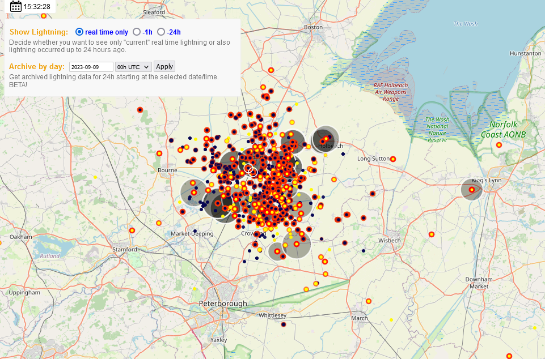Image resolution: width=545 pixels, height=359 pixels.
Task: Click the dark strike marker below Whittlesey
Action: [x=283, y=324]
